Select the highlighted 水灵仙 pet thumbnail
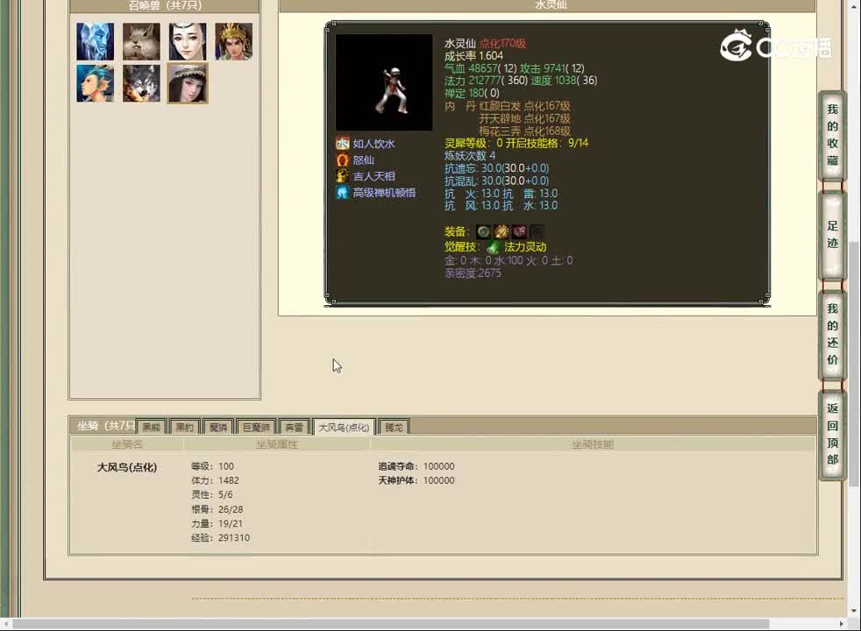Viewport: 861px width, 631px height. click(188, 83)
